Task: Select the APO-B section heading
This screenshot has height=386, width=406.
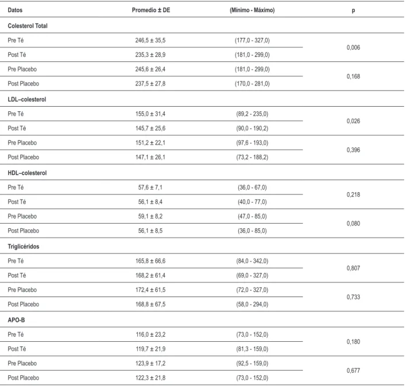Action: (16, 320)
